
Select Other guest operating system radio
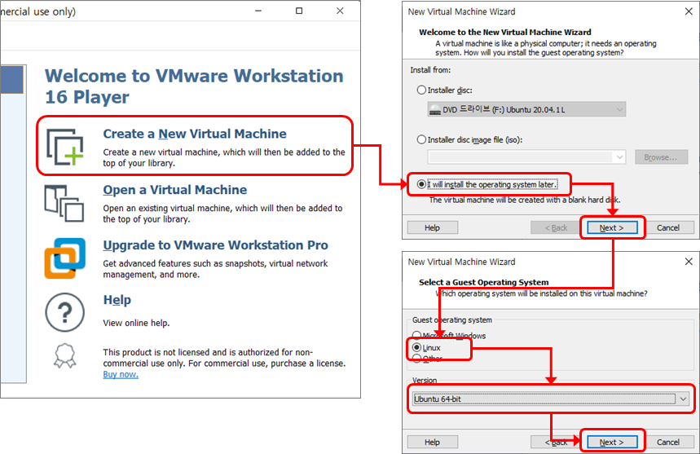pyautogui.click(x=416, y=359)
